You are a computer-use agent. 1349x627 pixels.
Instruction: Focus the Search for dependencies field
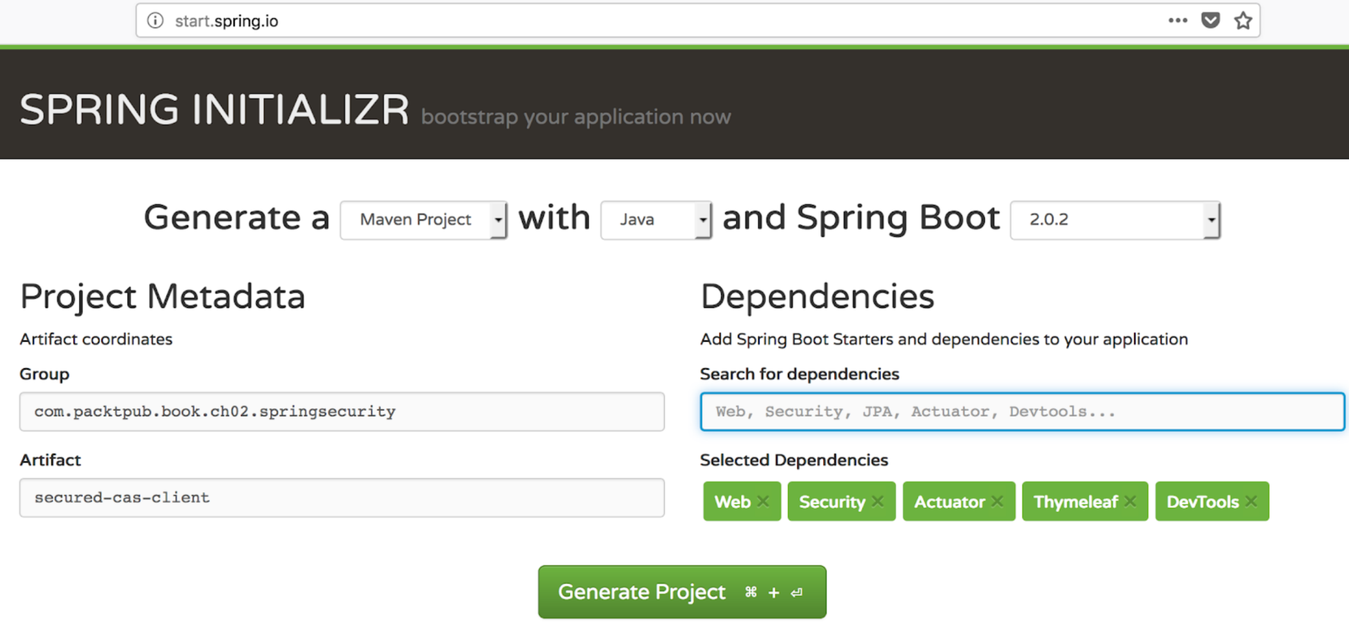1024,411
